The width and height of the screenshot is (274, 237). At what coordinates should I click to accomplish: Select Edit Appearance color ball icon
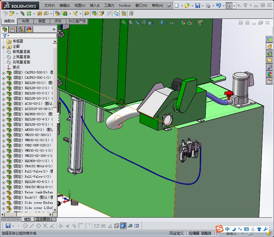[x=183, y=23]
